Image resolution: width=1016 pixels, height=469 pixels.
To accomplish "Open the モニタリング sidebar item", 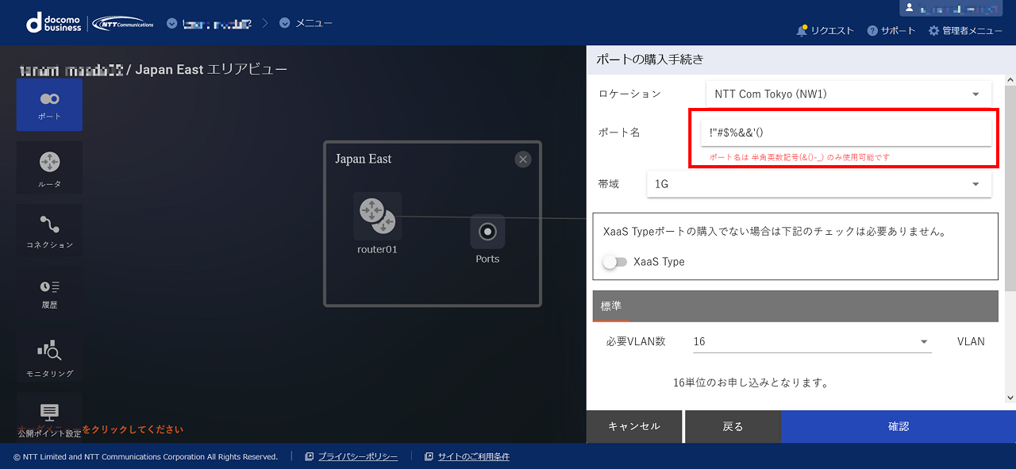I will coord(49,356).
